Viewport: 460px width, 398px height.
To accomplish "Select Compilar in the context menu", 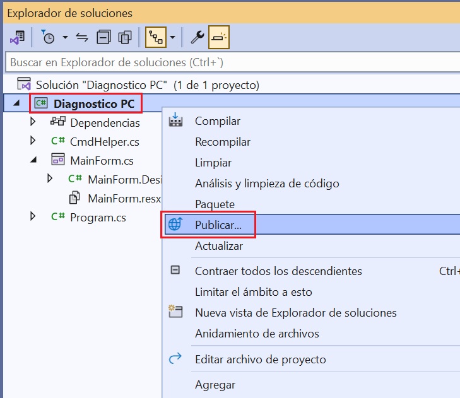I will [x=217, y=121].
